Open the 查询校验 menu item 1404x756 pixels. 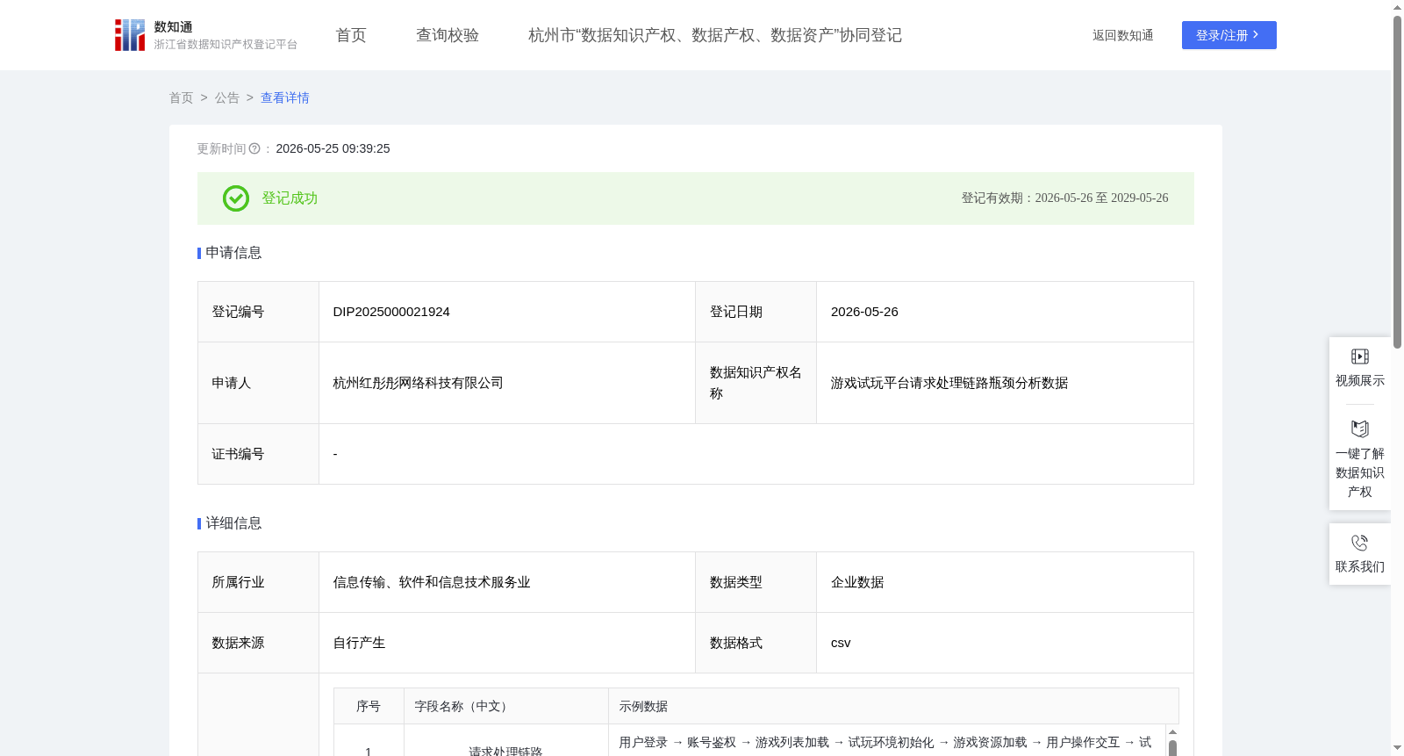click(448, 35)
